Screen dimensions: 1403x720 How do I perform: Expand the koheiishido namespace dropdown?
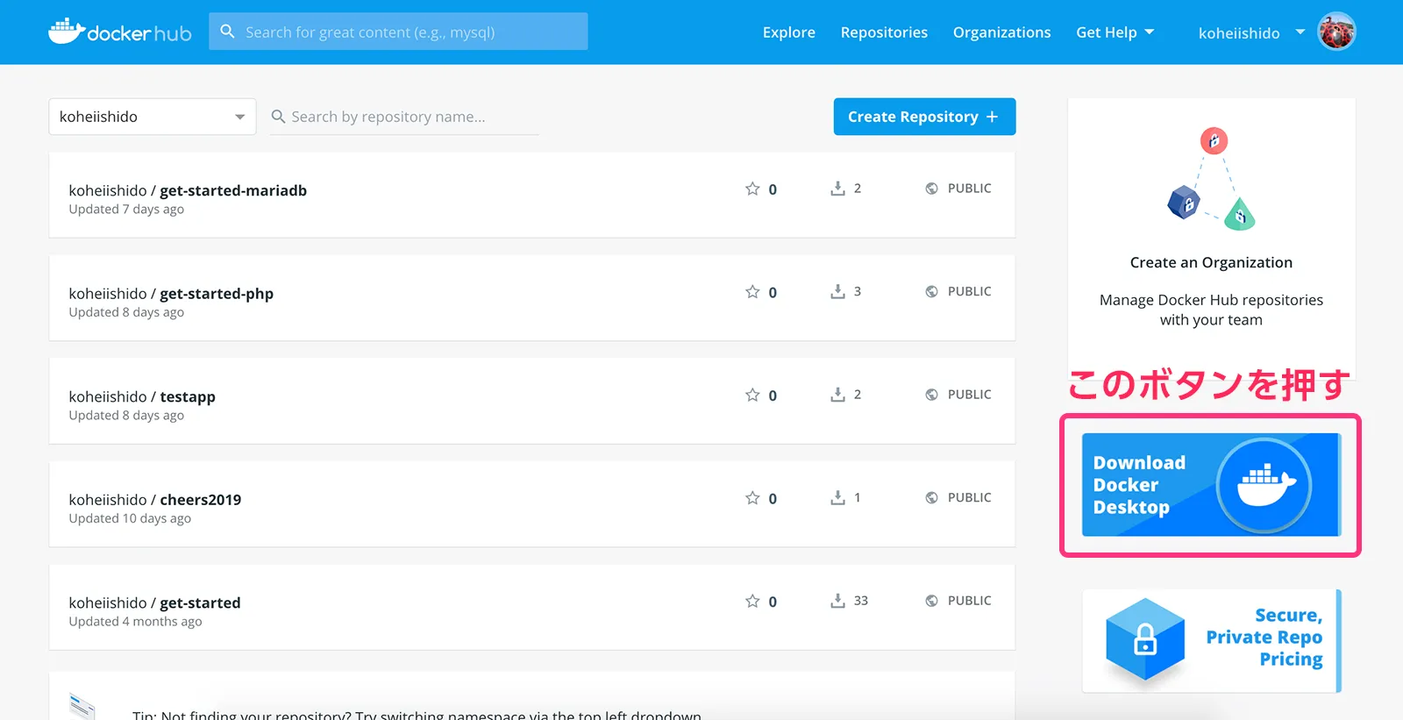coord(153,117)
